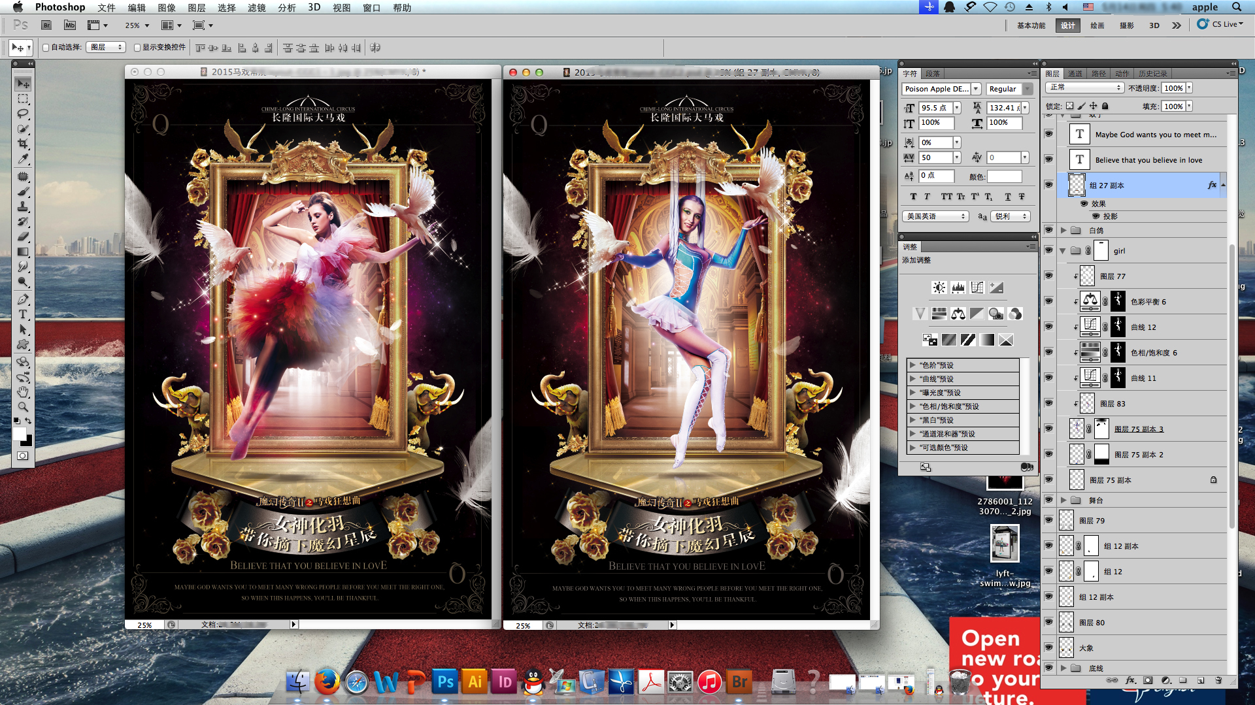Open the blend mode 正常 dropdown
Screen dimensions: 1255x705
pyautogui.click(x=1084, y=88)
